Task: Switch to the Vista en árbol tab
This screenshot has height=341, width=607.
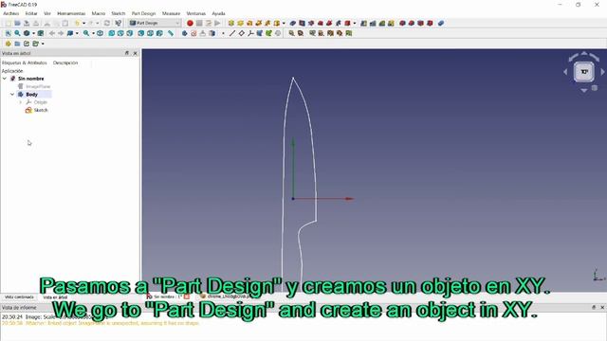Action: (55, 296)
